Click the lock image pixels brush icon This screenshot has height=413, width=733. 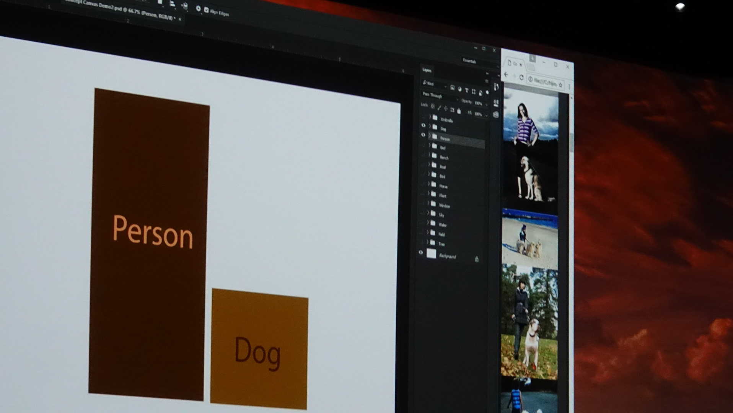439,108
